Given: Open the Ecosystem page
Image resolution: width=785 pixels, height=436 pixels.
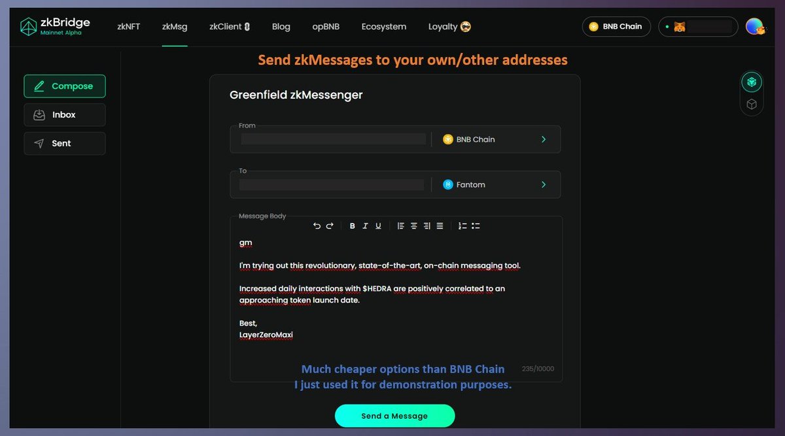Looking at the screenshot, I should tap(384, 27).
